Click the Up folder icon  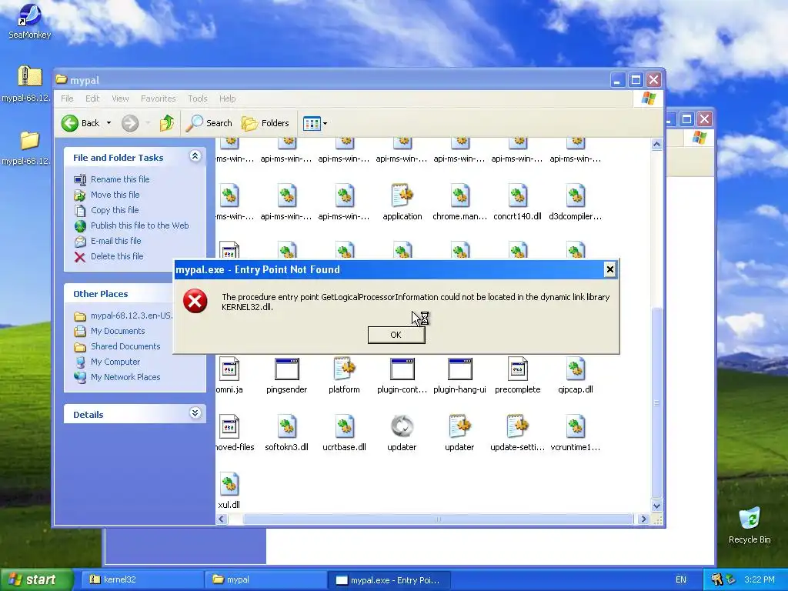pyautogui.click(x=167, y=123)
